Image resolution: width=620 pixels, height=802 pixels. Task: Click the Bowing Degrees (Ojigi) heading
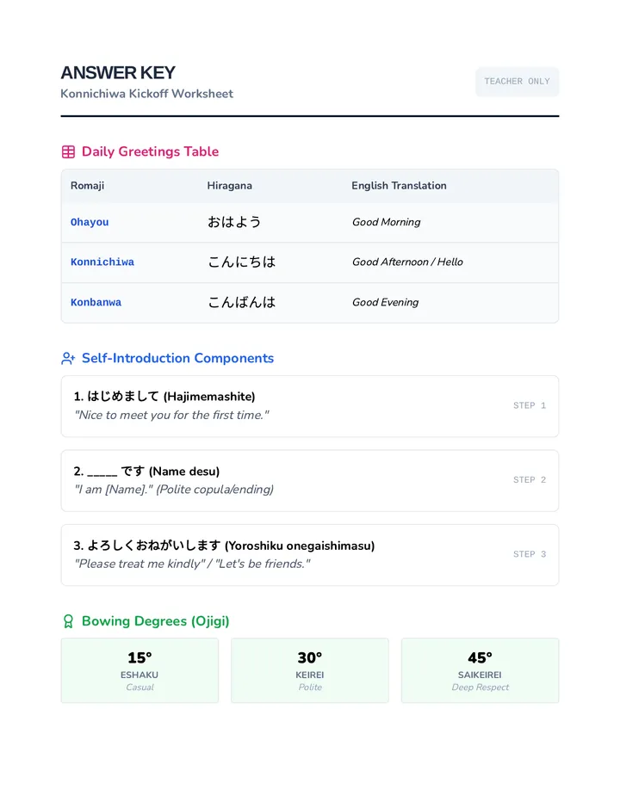(156, 621)
